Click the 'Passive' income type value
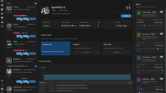The width and height of the screenshot is (166, 93). click(46, 26)
